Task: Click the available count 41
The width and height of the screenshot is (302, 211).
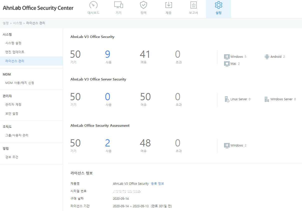Action: click(x=145, y=54)
